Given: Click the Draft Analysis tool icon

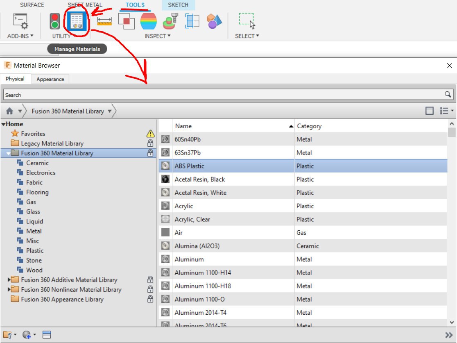Looking at the screenshot, I should (x=170, y=21).
